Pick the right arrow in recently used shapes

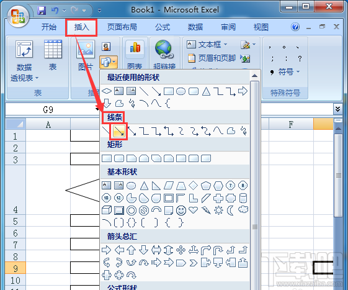243,91
